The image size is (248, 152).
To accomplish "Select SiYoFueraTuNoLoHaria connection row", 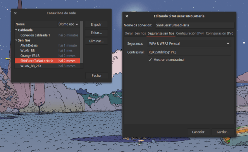I will [x=47, y=61].
